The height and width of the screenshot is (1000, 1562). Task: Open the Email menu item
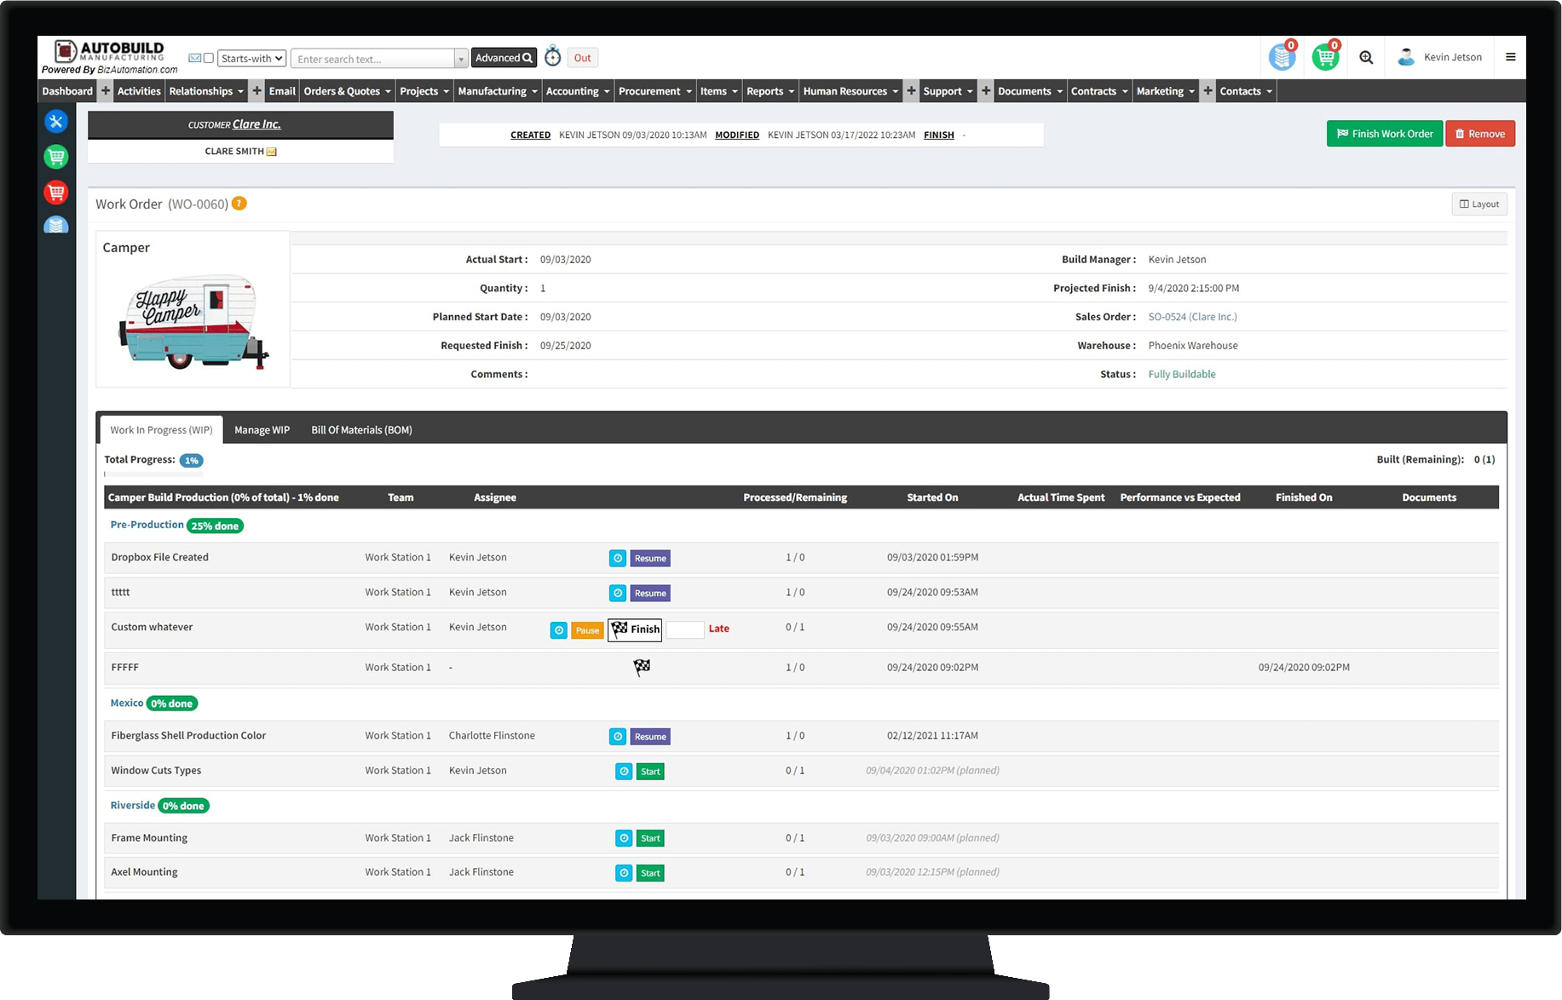282,91
